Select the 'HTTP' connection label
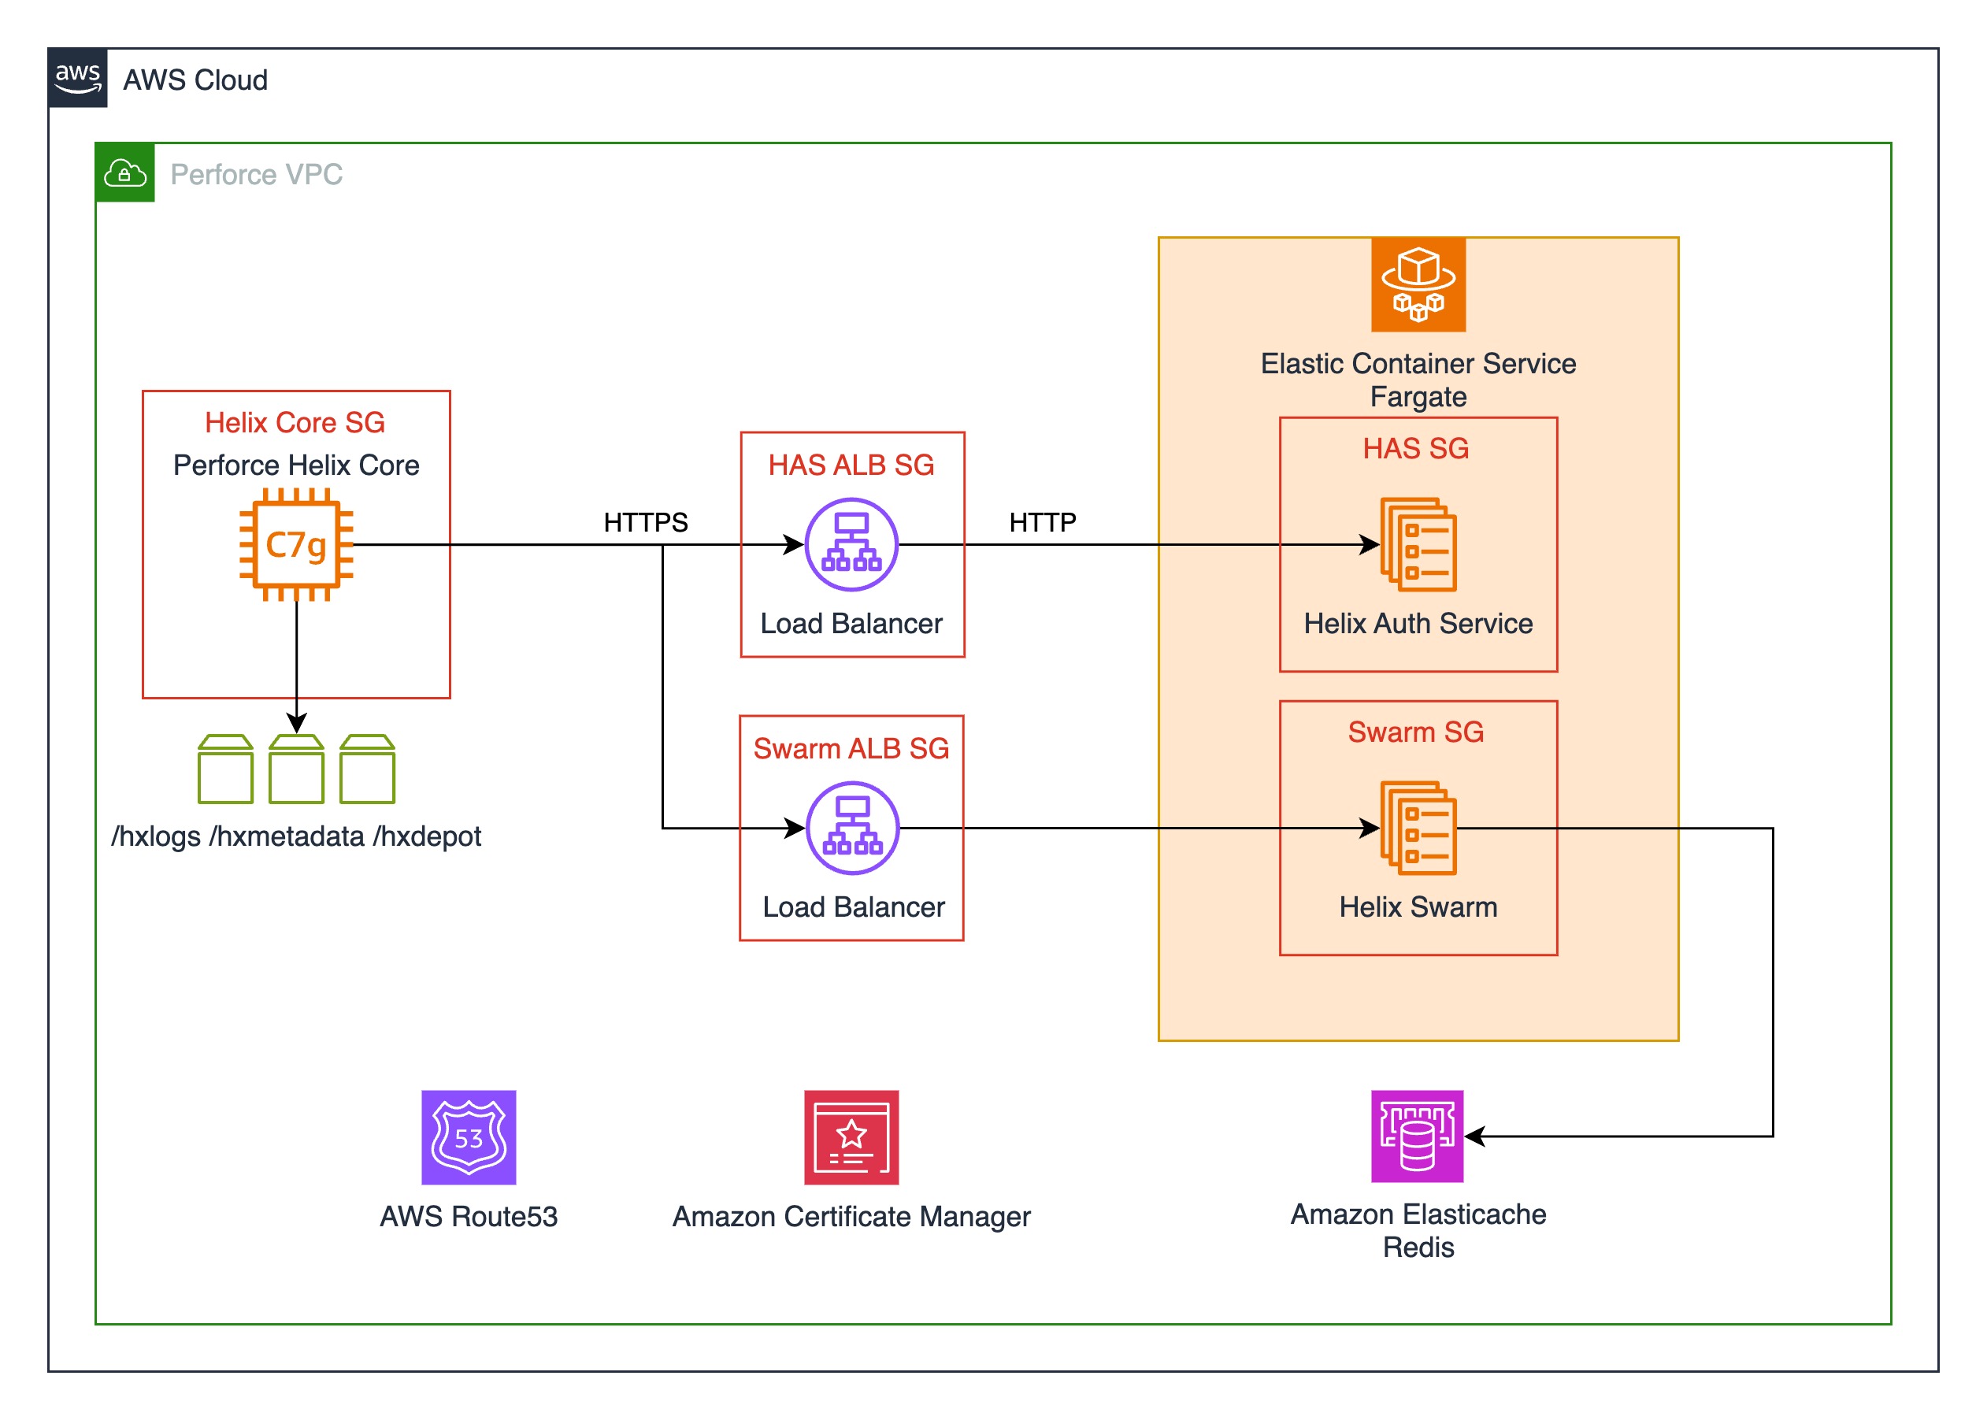The width and height of the screenshot is (1987, 1420). (x=1043, y=522)
